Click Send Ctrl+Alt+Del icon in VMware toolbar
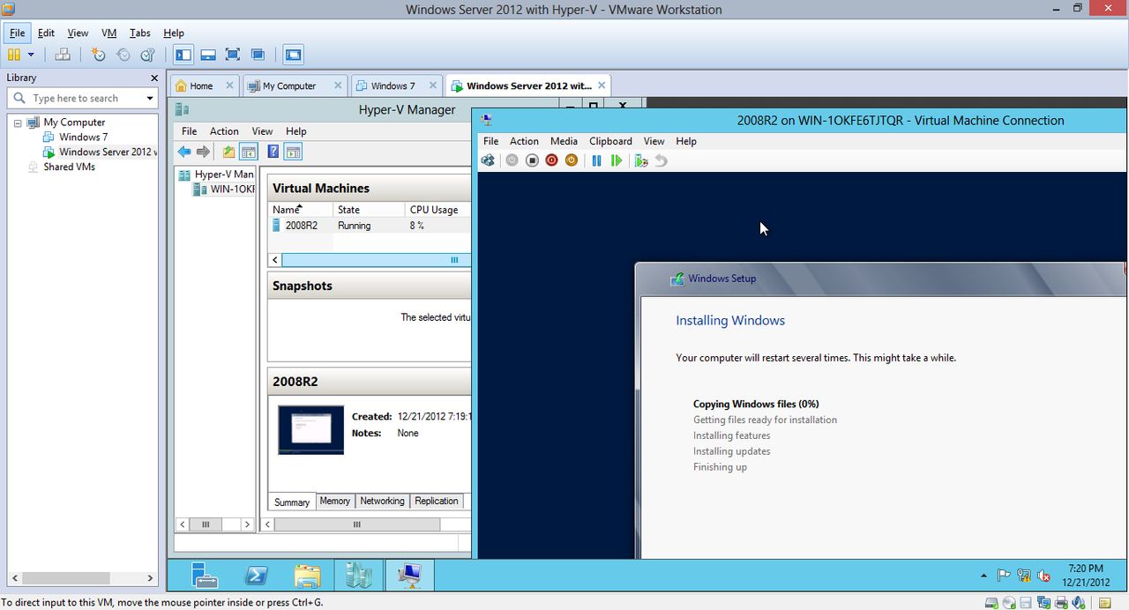This screenshot has height=610, width=1129. [63, 55]
